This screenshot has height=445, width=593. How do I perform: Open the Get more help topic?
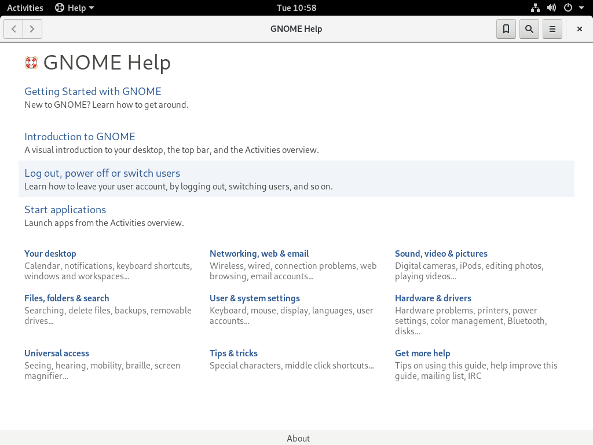[x=422, y=353]
